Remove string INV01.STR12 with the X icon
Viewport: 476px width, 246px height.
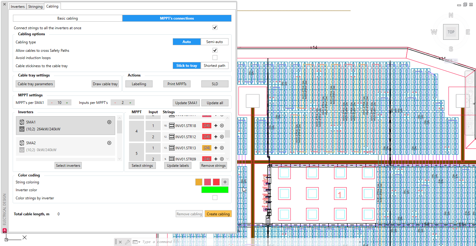coord(222,137)
